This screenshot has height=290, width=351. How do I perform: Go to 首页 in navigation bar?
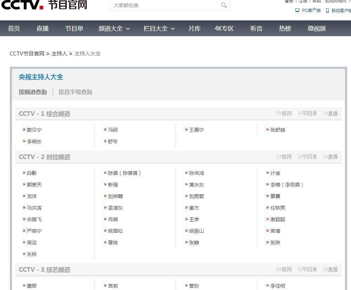click(x=14, y=28)
